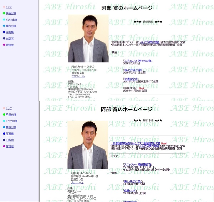Click ・ドラマ section label in lower page
214x202 pixels.
tap(114, 156)
